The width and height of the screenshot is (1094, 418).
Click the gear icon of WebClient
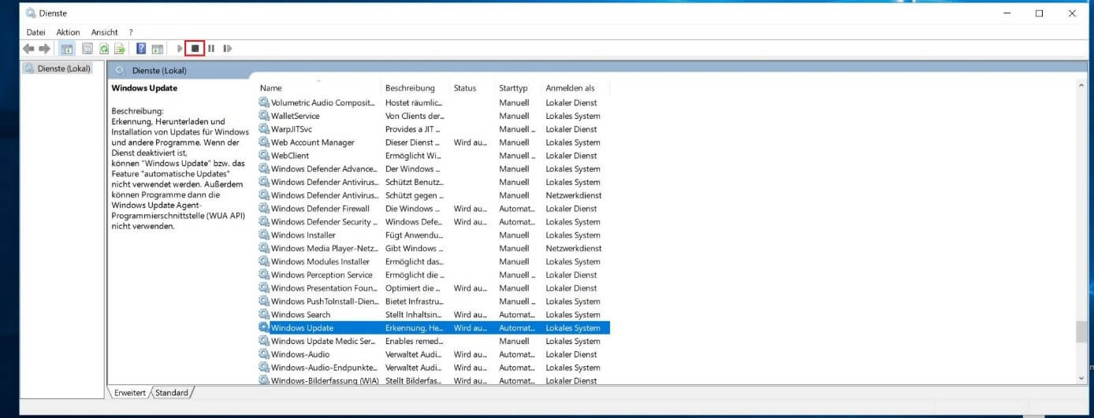264,156
